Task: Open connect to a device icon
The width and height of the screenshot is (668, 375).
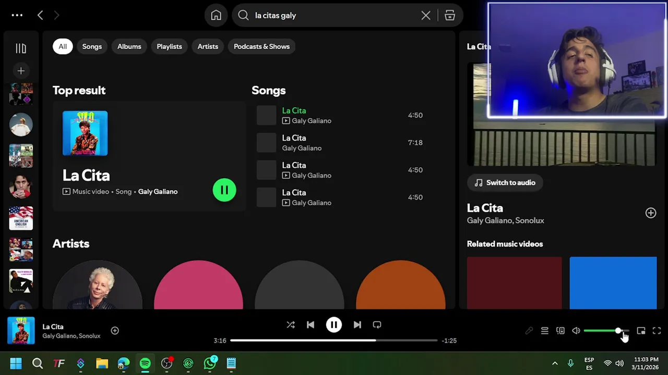Action: coord(560,331)
